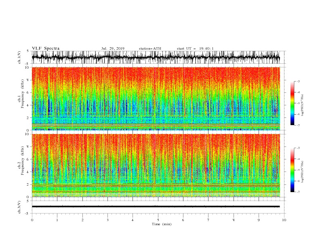Click the ch.3 flat voltage trace
The height and width of the screenshot is (247, 320).
(x=156, y=207)
